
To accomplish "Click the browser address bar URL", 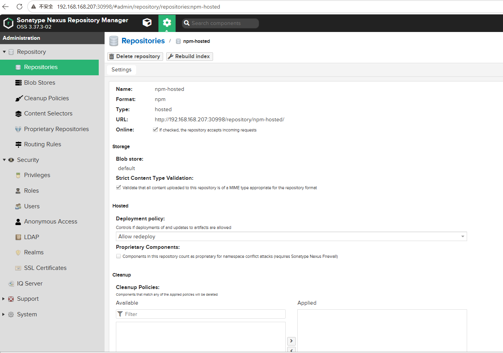I will (139, 7).
